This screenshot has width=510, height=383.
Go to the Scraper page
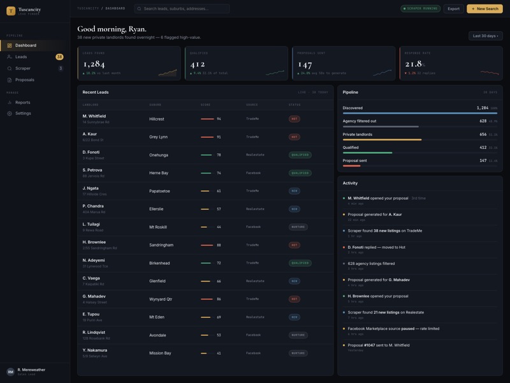pos(35,68)
